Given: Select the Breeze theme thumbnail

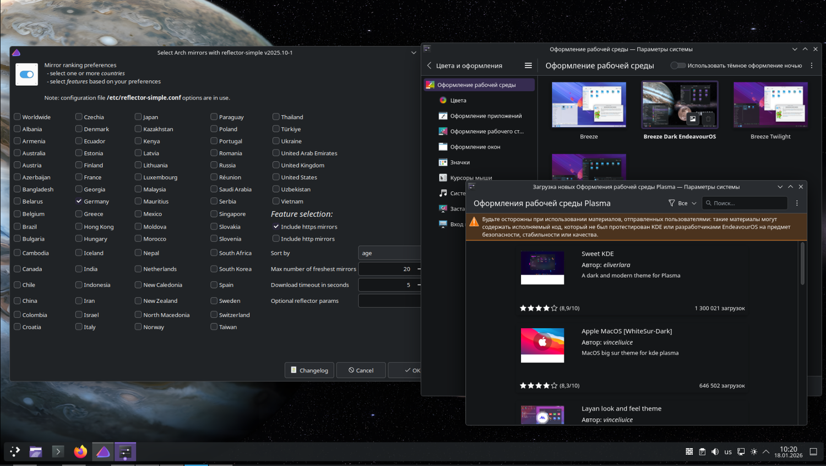Looking at the screenshot, I should pyautogui.click(x=589, y=105).
